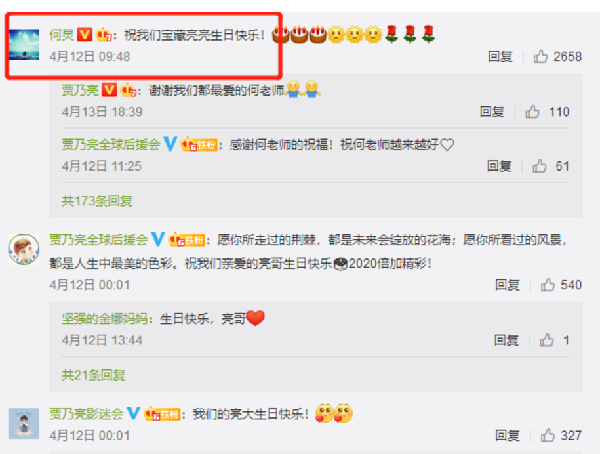The height and width of the screenshot is (454, 600).
Task: Reply to the 4月12日 11:25 fan club comment
Action: tap(500, 166)
